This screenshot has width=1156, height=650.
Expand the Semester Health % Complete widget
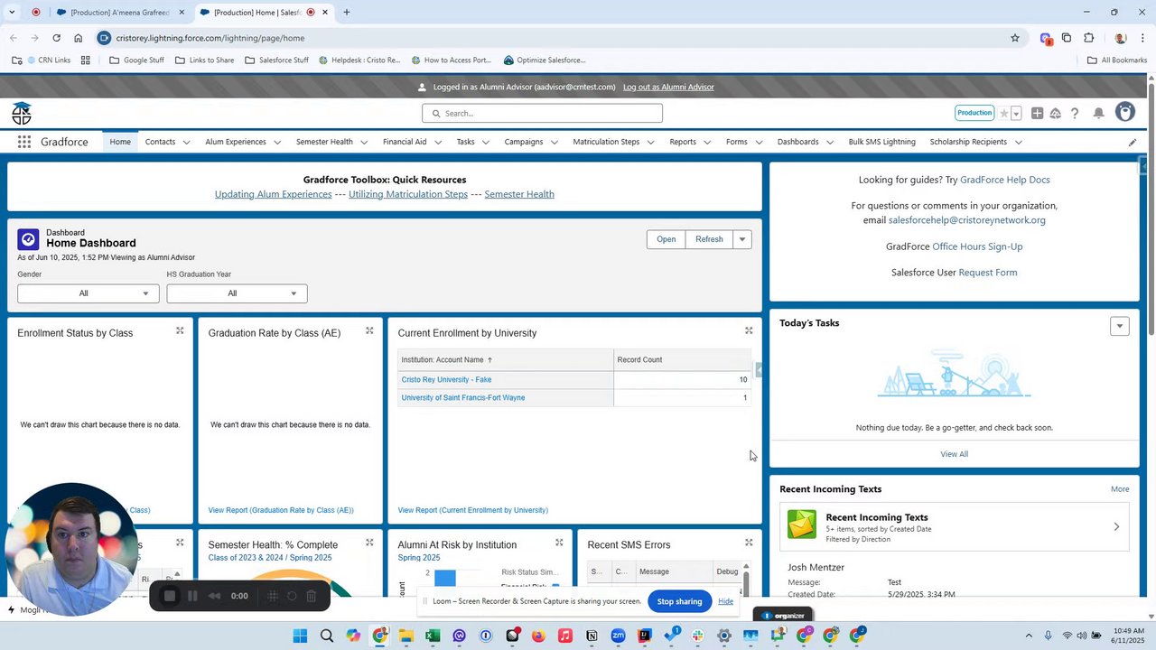point(369,543)
